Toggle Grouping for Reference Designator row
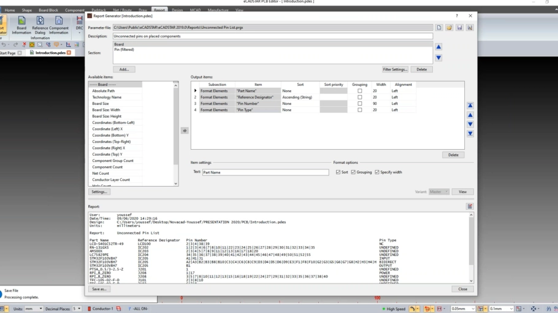This screenshot has height=313, width=558. (360, 97)
